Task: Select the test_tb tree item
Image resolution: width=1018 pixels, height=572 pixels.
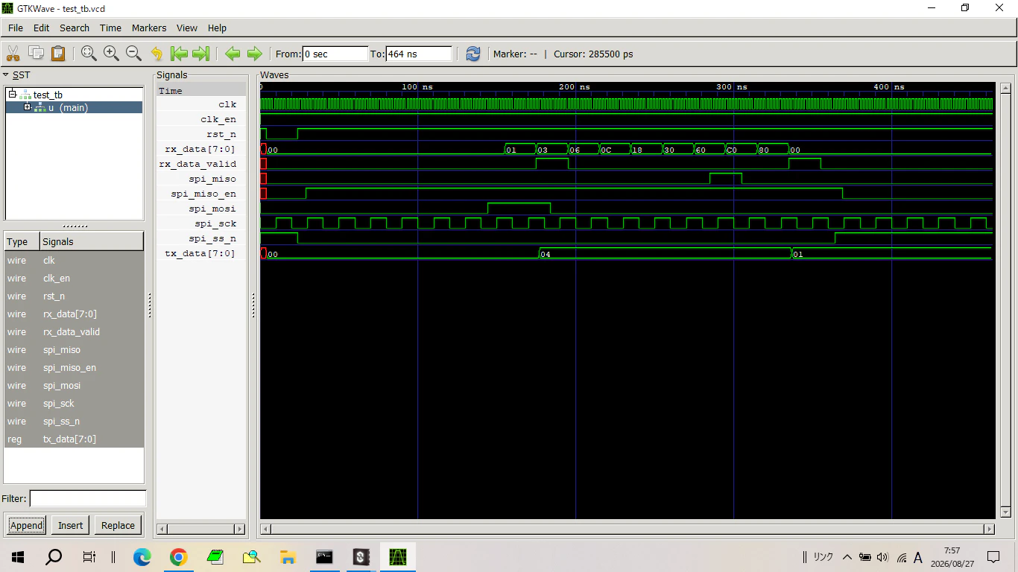Action: 48,95
